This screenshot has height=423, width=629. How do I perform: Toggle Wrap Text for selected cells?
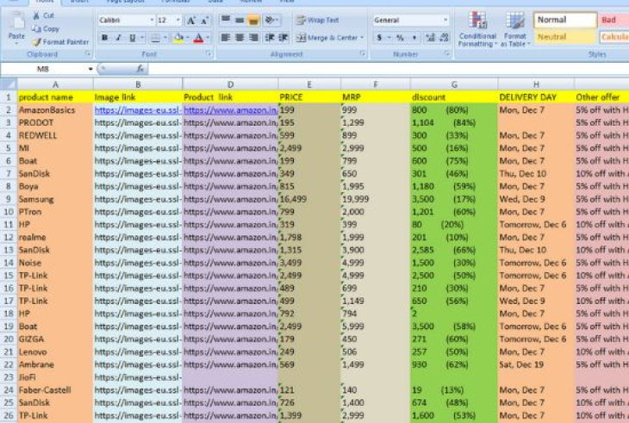click(x=317, y=20)
